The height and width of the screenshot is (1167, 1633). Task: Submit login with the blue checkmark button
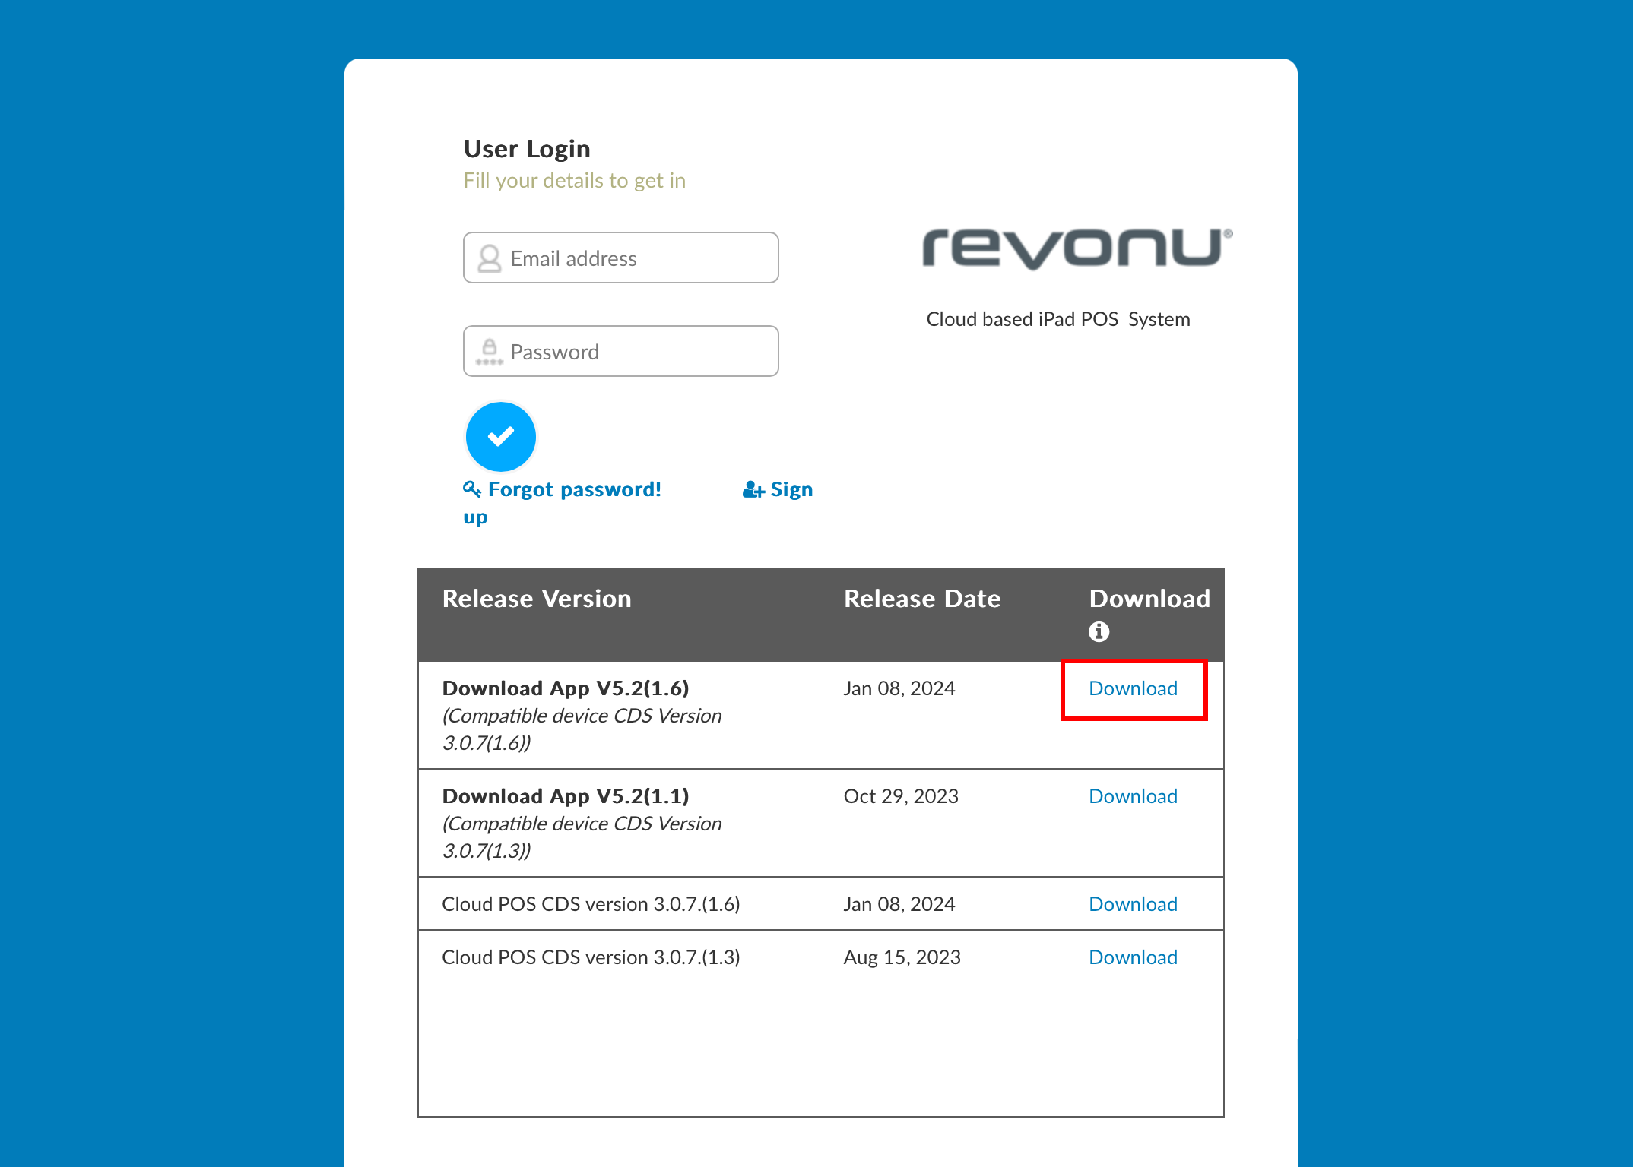[501, 437]
